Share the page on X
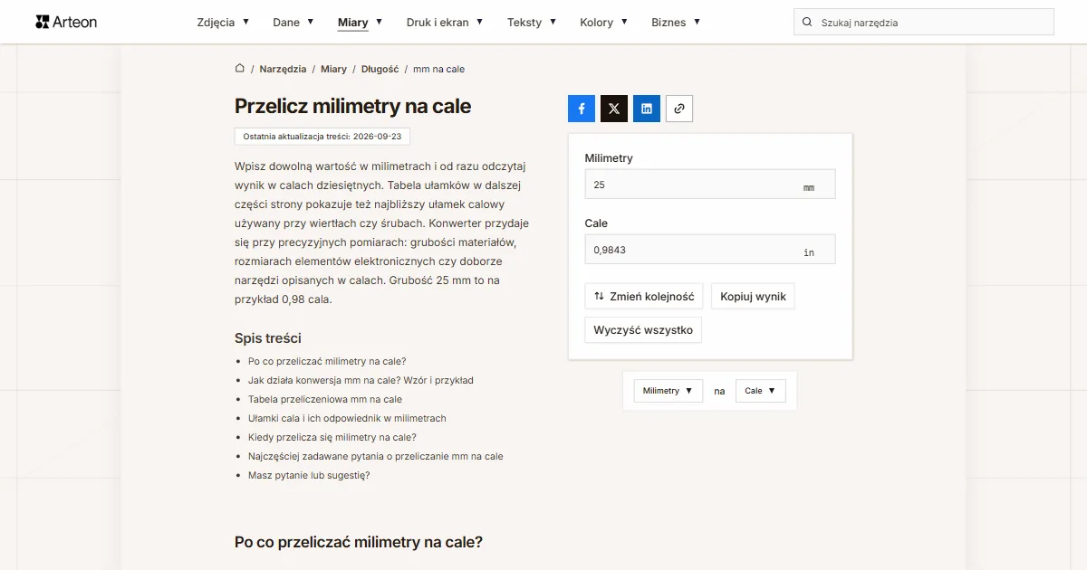This screenshot has width=1087, height=570. 614,109
